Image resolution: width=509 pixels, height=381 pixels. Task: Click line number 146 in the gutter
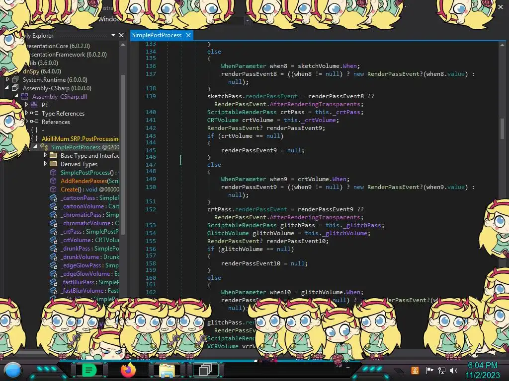pyautogui.click(x=151, y=157)
